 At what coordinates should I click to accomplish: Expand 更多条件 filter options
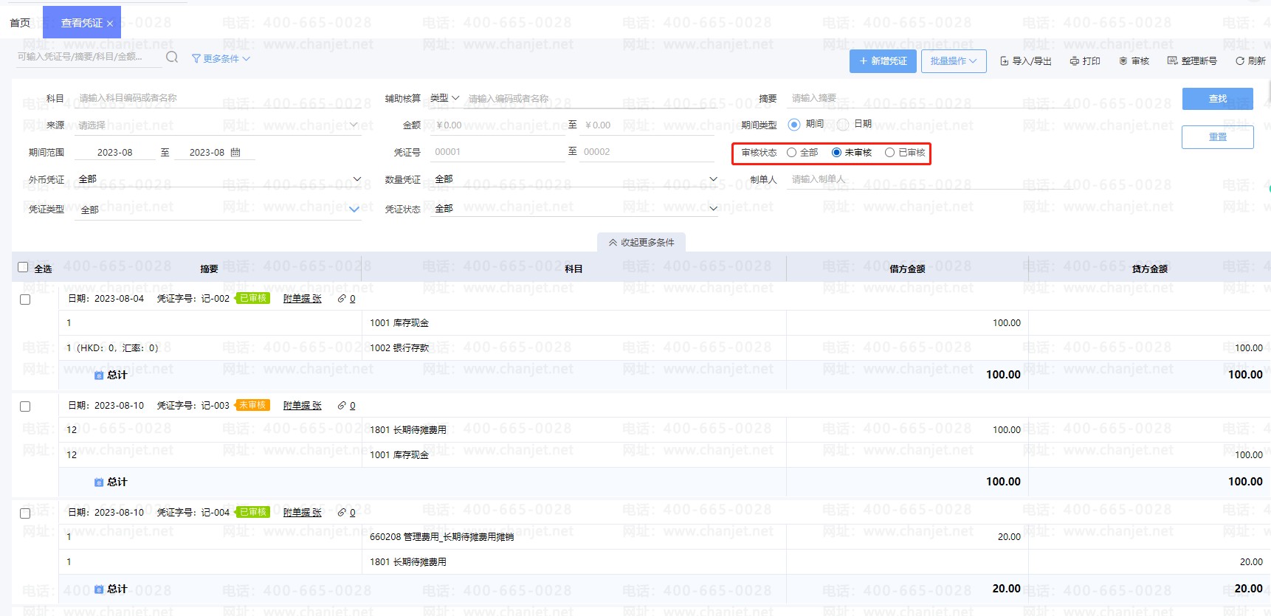pyautogui.click(x=221, y=59)
